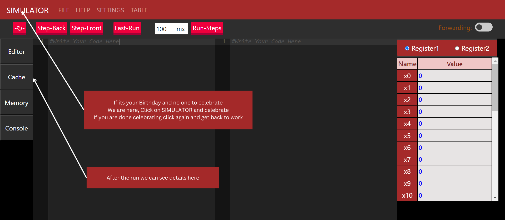Click the reset/reload icon button
Viewport: 505px width, 220px height.
19,28
